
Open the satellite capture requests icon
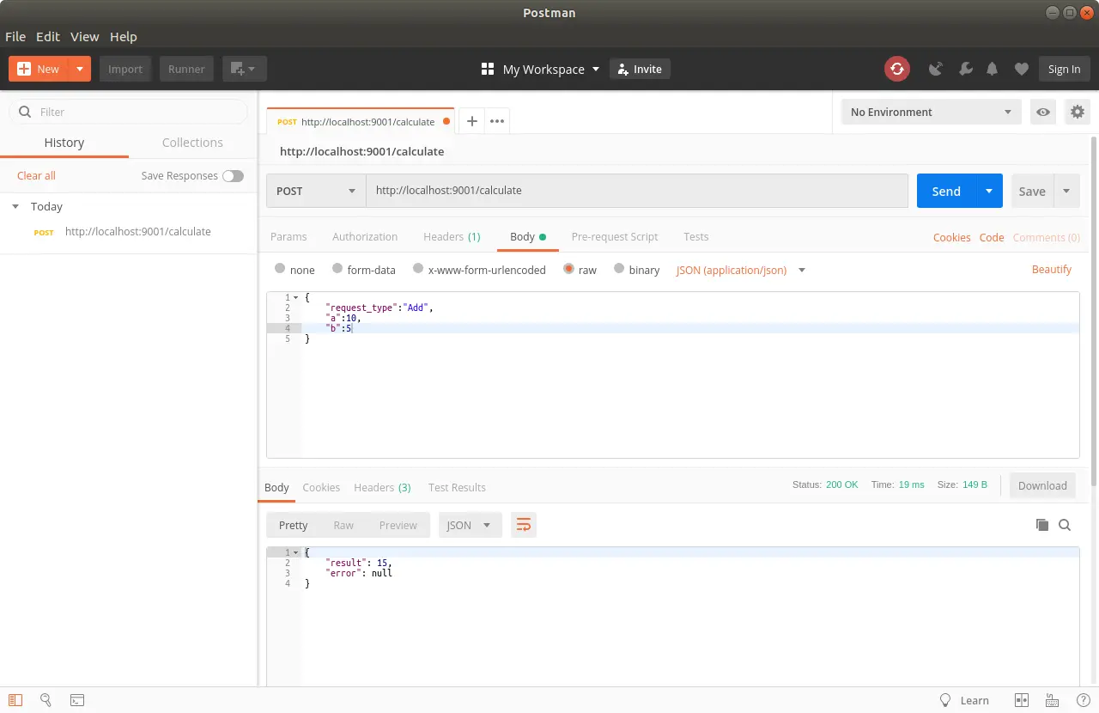point(936,69)
